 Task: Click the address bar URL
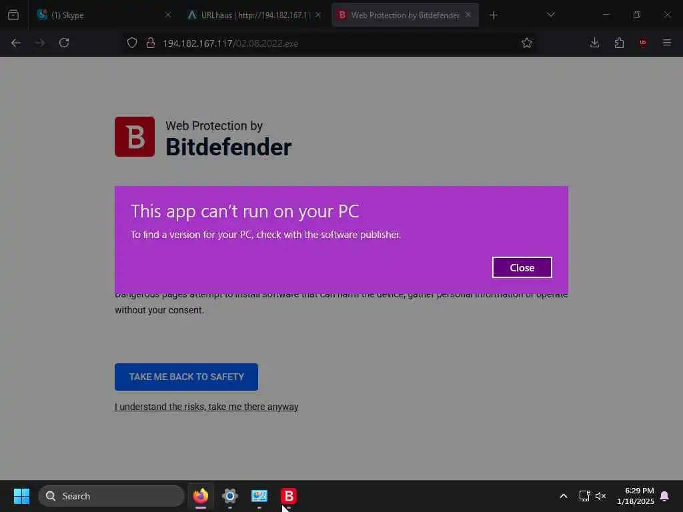coord(230,43)
